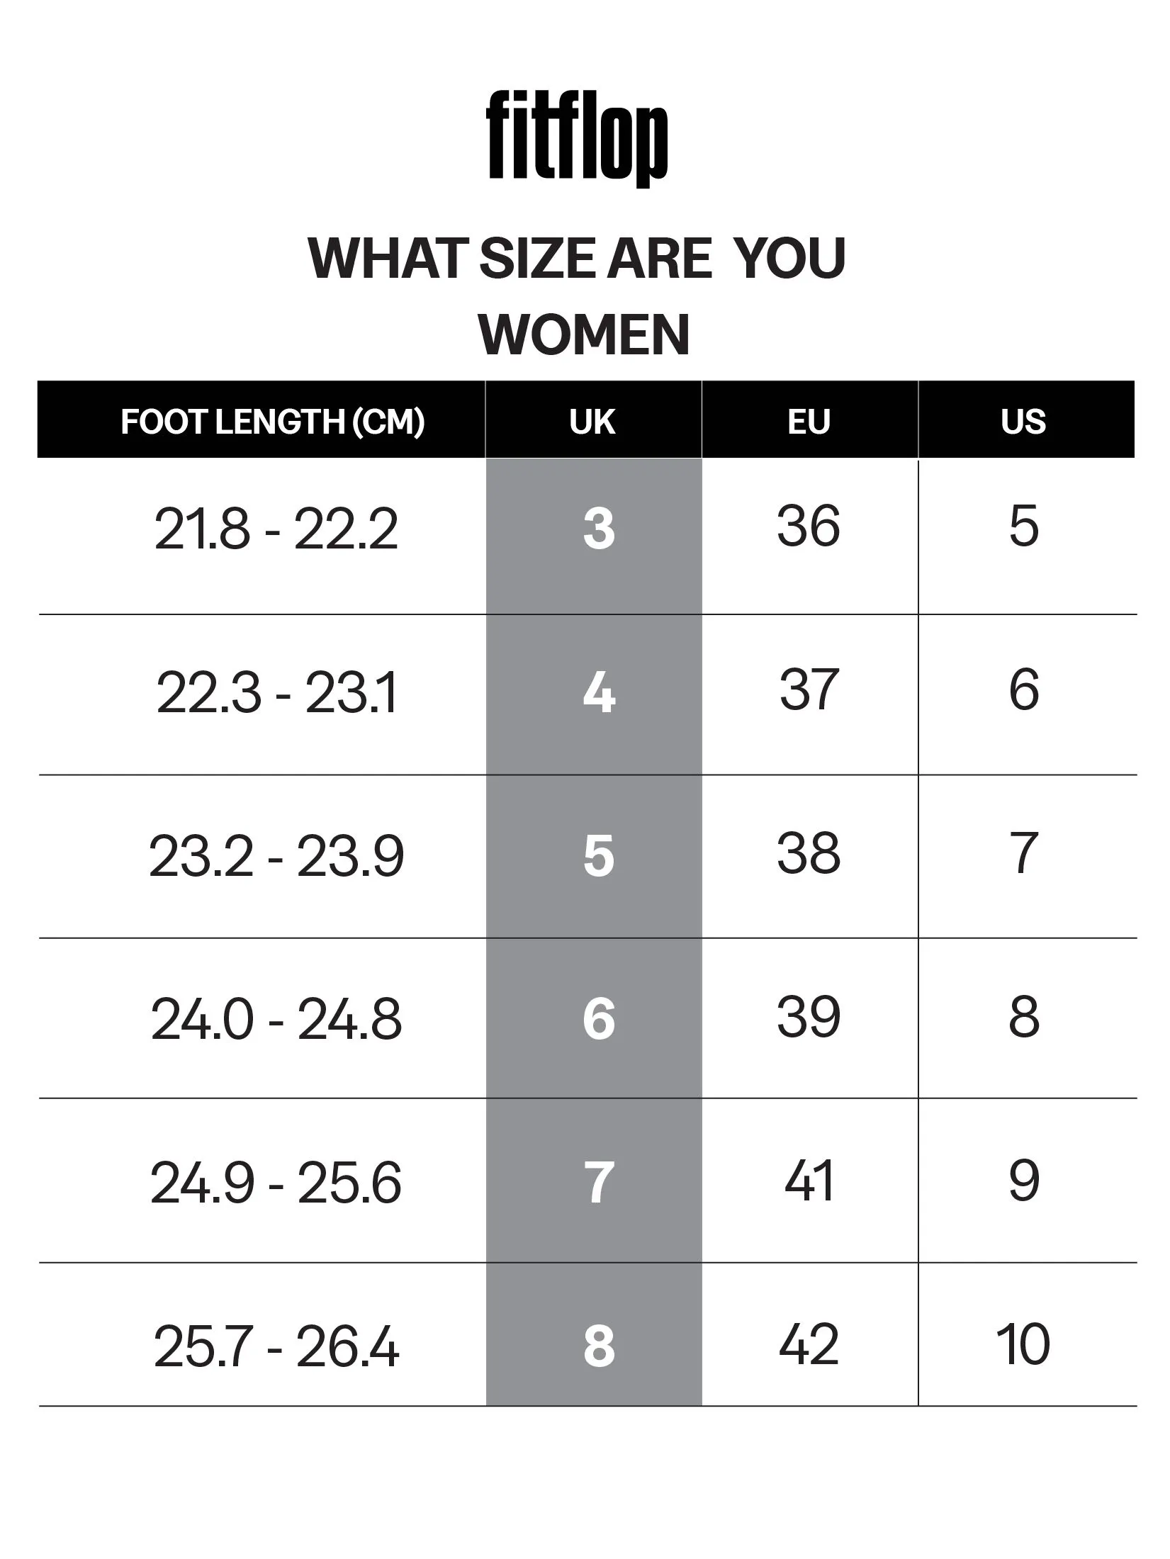The image size is (1170, 1559).
Task: Click foot length 24.9 - 25.6 cell
Action: [276, 1183]
